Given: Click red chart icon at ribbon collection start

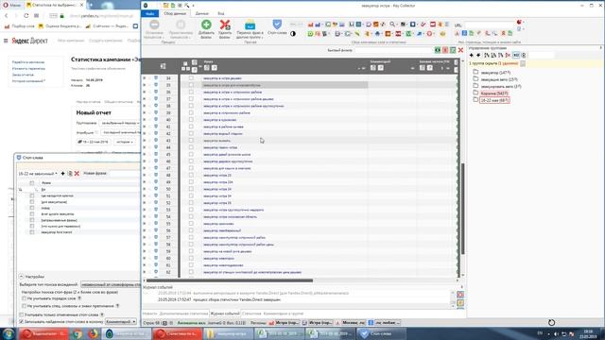Looking at the screenshot, I should coord(310,25).
